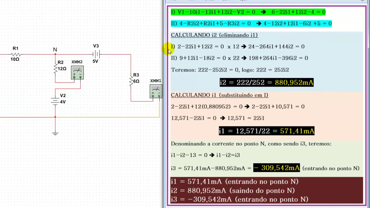
Task: Click the result 'i1 = 12,571/22 = 571,41mA'
Action: pyautogui.click(x=267, y=131)
